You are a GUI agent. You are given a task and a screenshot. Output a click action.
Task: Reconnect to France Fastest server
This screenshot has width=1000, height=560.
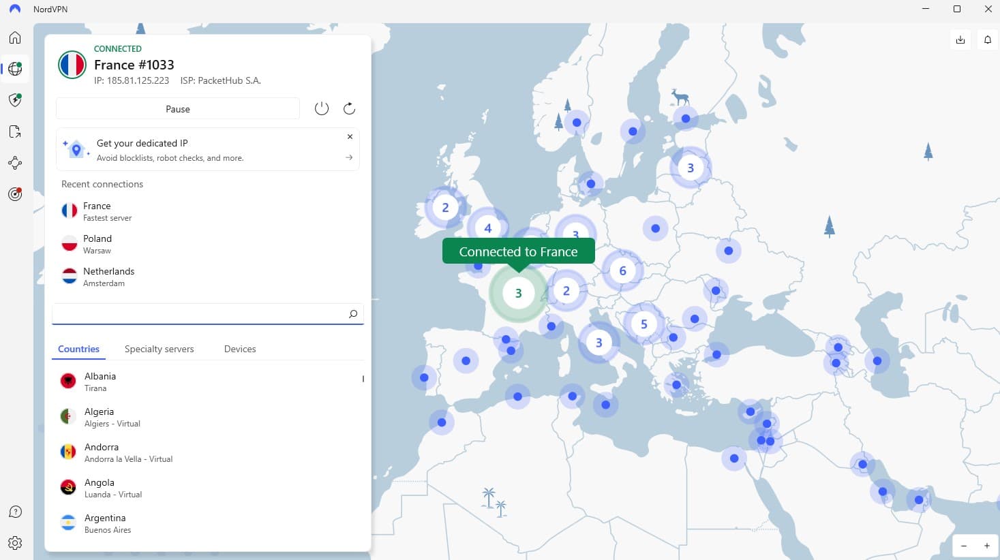coord(208,211)
